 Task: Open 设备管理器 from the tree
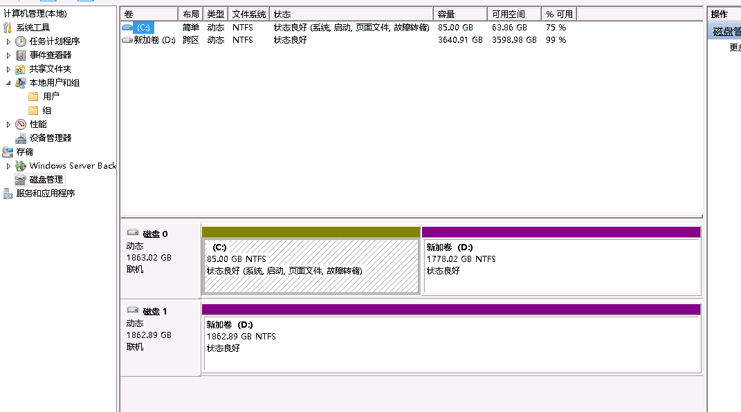(50, 138)
